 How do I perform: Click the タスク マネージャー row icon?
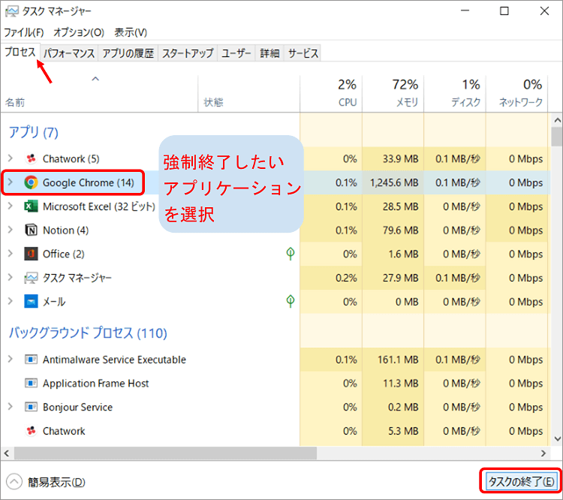pyautogui.click(x=31, y=278)
